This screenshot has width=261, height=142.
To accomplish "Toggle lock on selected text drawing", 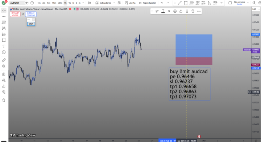I will 181,11.
